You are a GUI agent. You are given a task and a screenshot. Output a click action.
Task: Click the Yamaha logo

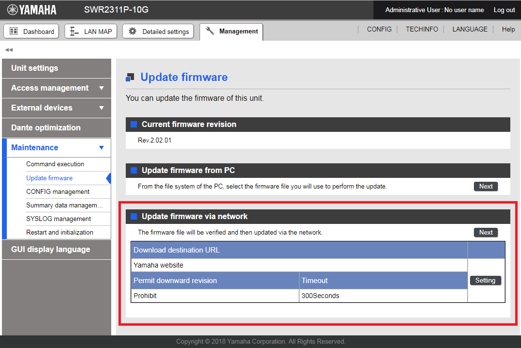coord(32,10)
